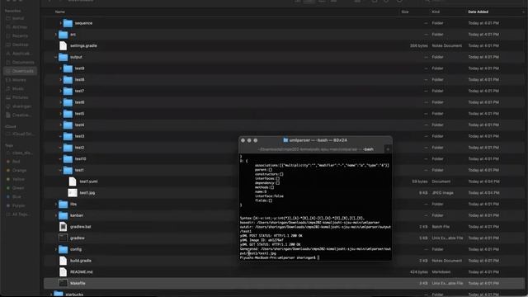Select the 'README.md' file name
This screenshot has height=297, width=528.
(81, 272)
